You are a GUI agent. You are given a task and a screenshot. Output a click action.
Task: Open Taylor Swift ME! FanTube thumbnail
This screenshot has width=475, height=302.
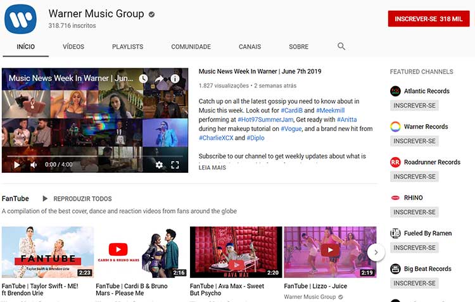[47, 252]
